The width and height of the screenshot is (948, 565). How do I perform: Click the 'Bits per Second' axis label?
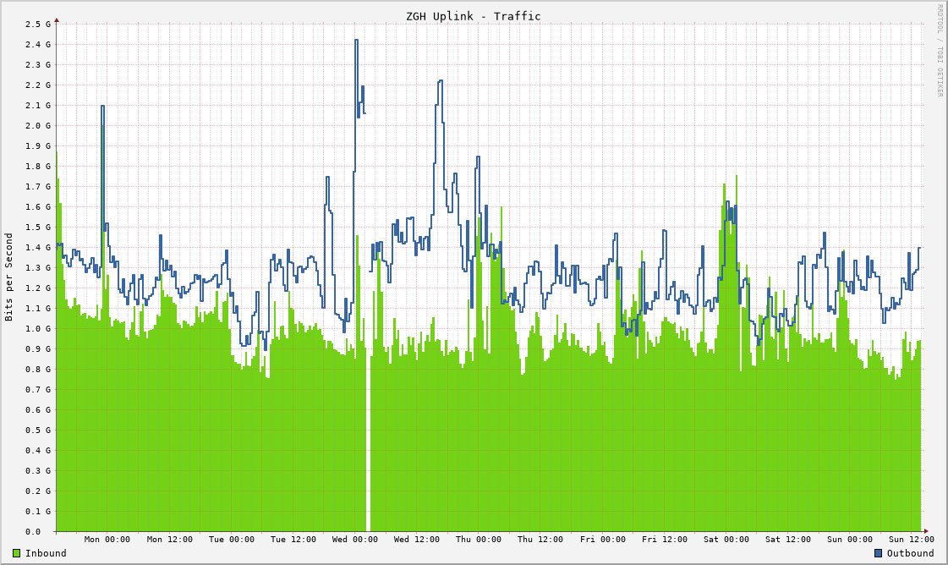8,277
